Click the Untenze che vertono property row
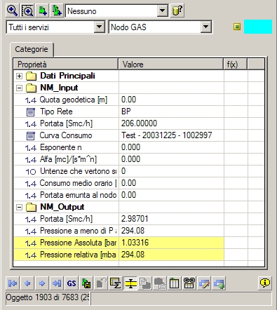Screen dimensions: 277x310 pos(139,171)
